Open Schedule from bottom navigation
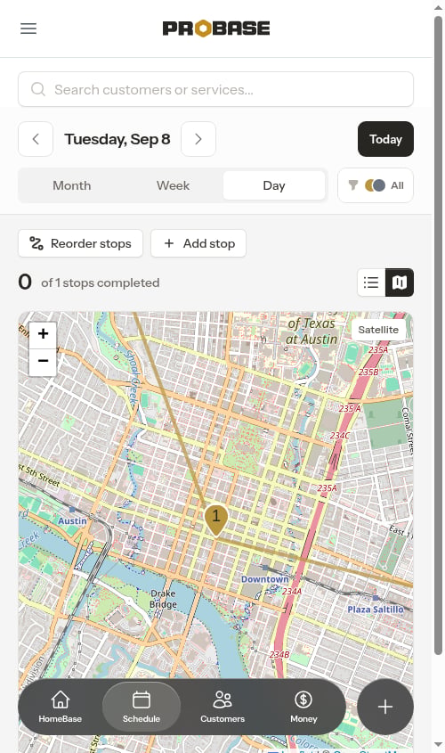This screenshot has width=445, height=753. 141,707
